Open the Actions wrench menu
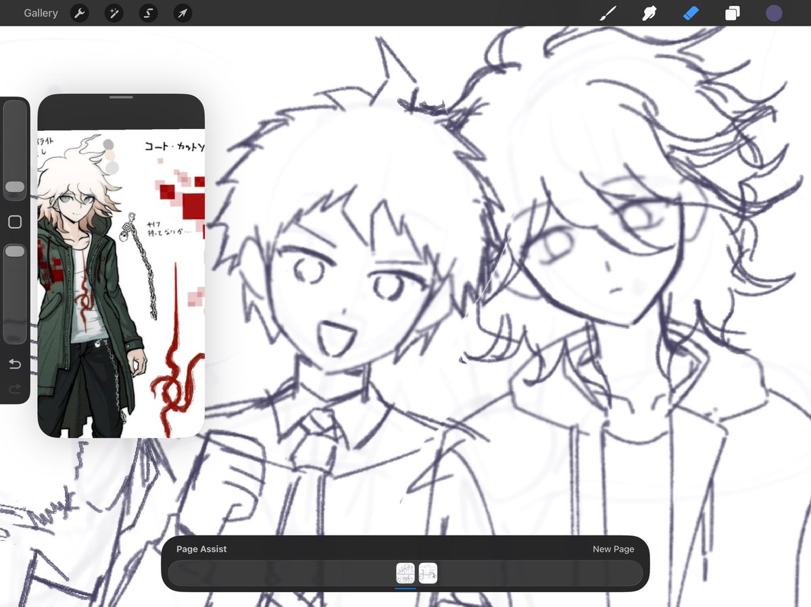811x607 pixels. (x=80, y=13)
